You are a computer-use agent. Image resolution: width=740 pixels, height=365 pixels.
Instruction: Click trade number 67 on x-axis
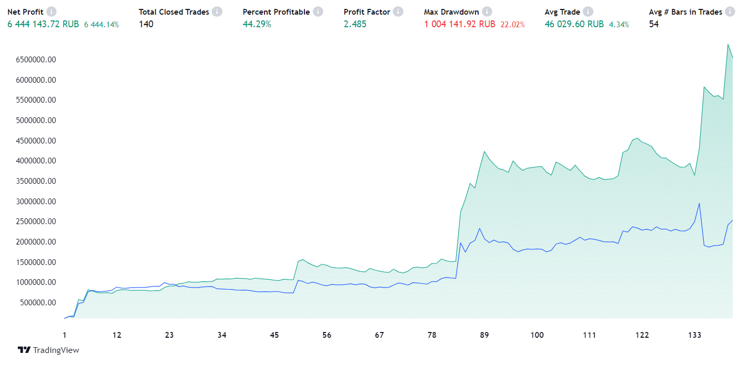379,335
